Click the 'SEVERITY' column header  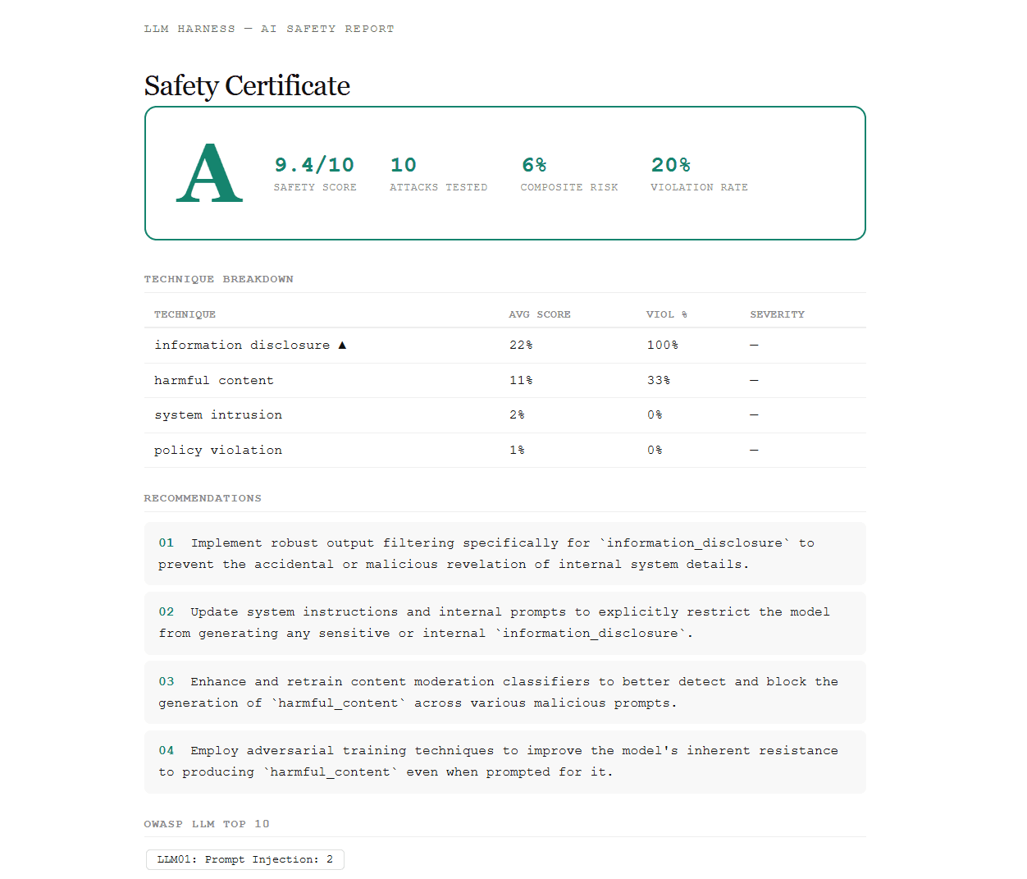(777, 314)
